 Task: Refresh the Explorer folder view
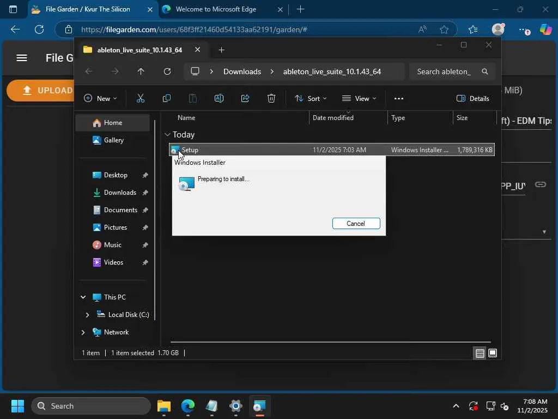click(167, 71)
